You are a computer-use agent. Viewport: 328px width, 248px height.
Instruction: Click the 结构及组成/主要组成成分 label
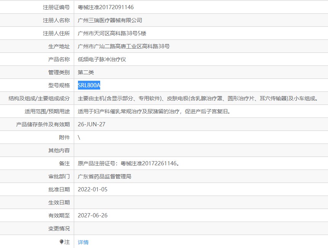click(39, 98)
